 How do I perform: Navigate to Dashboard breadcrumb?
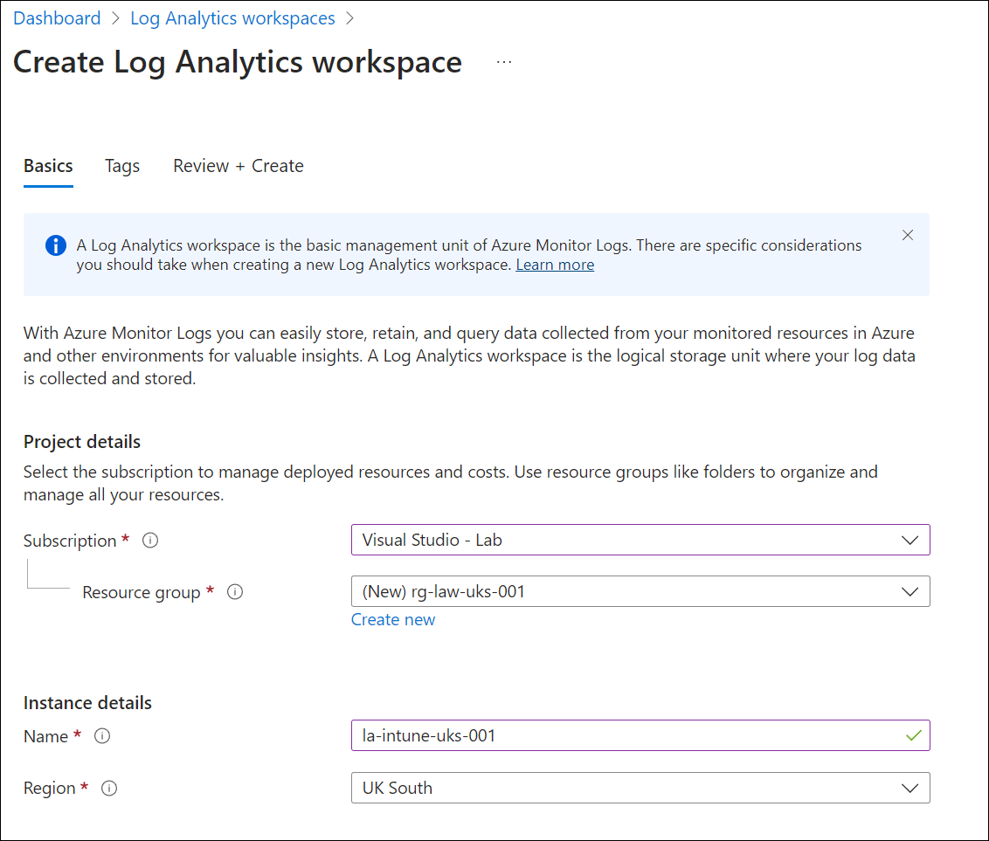click(57, 18)
